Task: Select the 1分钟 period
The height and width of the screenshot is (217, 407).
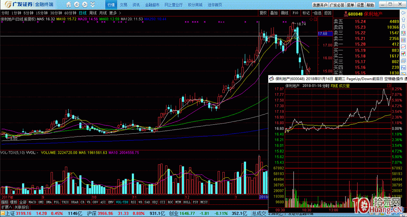Action: click(16, 13)
